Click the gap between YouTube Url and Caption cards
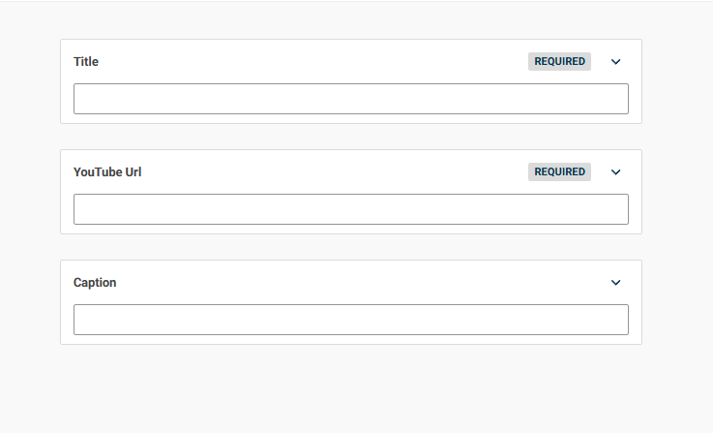The image size is (713, 433). pos(351,247)
